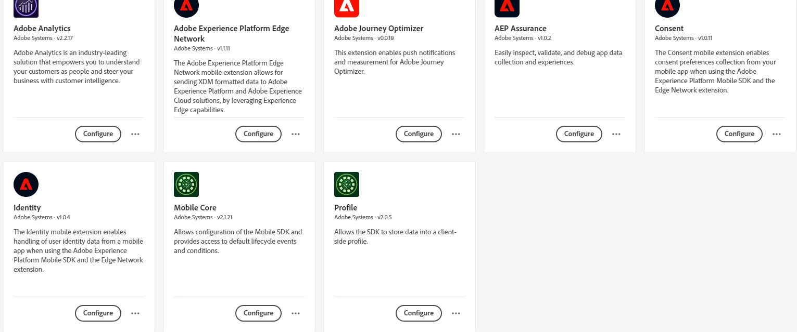Configure the Adobe Journey Optimizer extension
The width and height of the screenshot is (797, 332).
click(419, 134)
